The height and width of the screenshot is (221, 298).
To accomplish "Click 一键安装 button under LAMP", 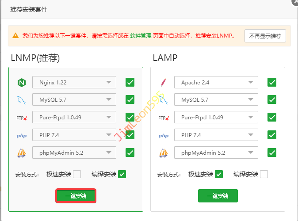I will (x=218, y=196).
